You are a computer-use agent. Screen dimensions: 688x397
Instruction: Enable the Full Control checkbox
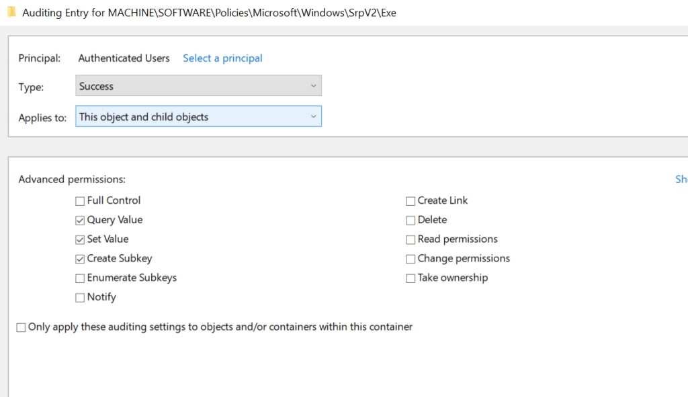81,201
